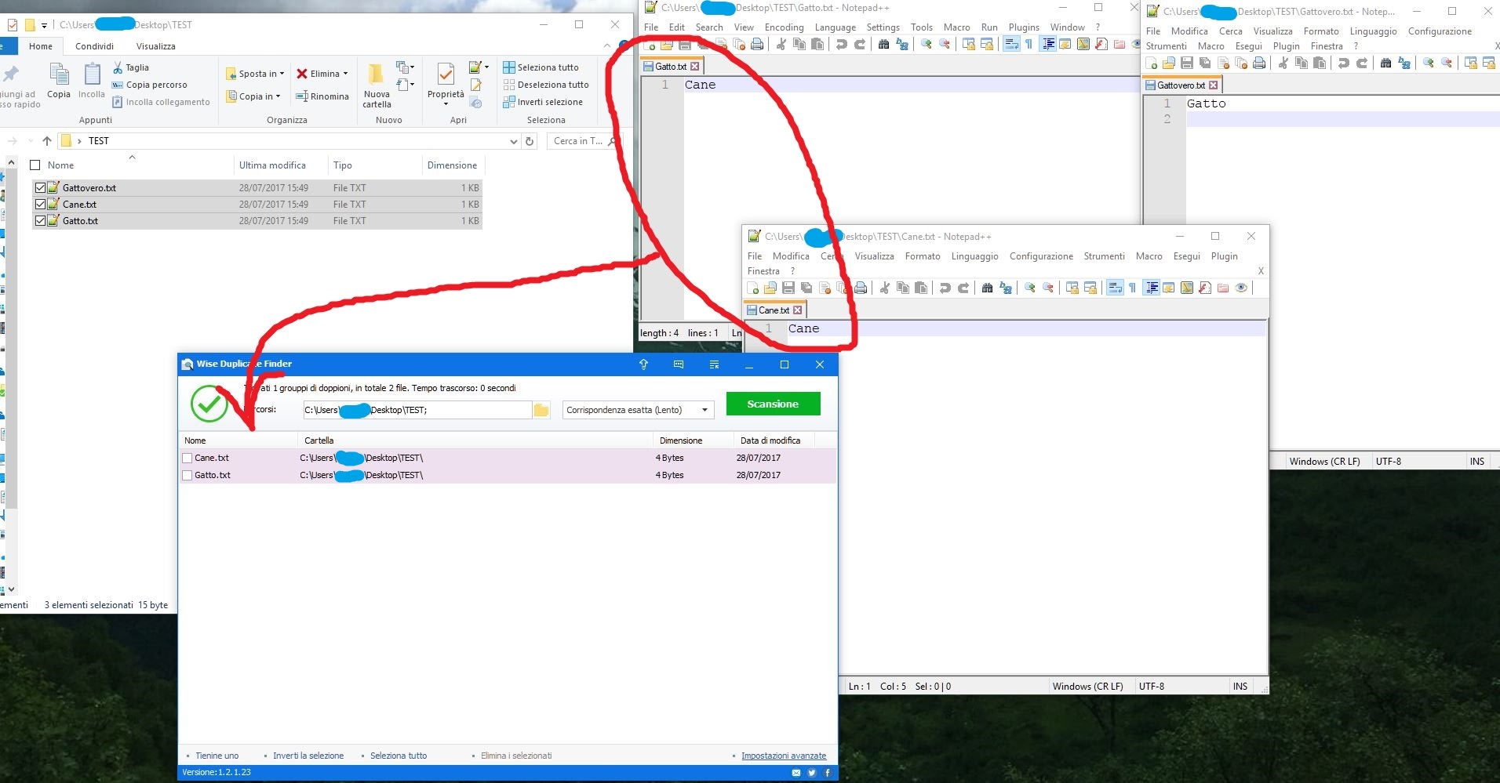Click Tienine uno in Wise Duplicate Finder
The image size is (1500, 783).
tap(217, 756)
